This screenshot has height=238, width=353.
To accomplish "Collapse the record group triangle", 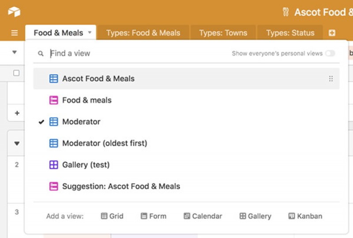I will point(17,143).
